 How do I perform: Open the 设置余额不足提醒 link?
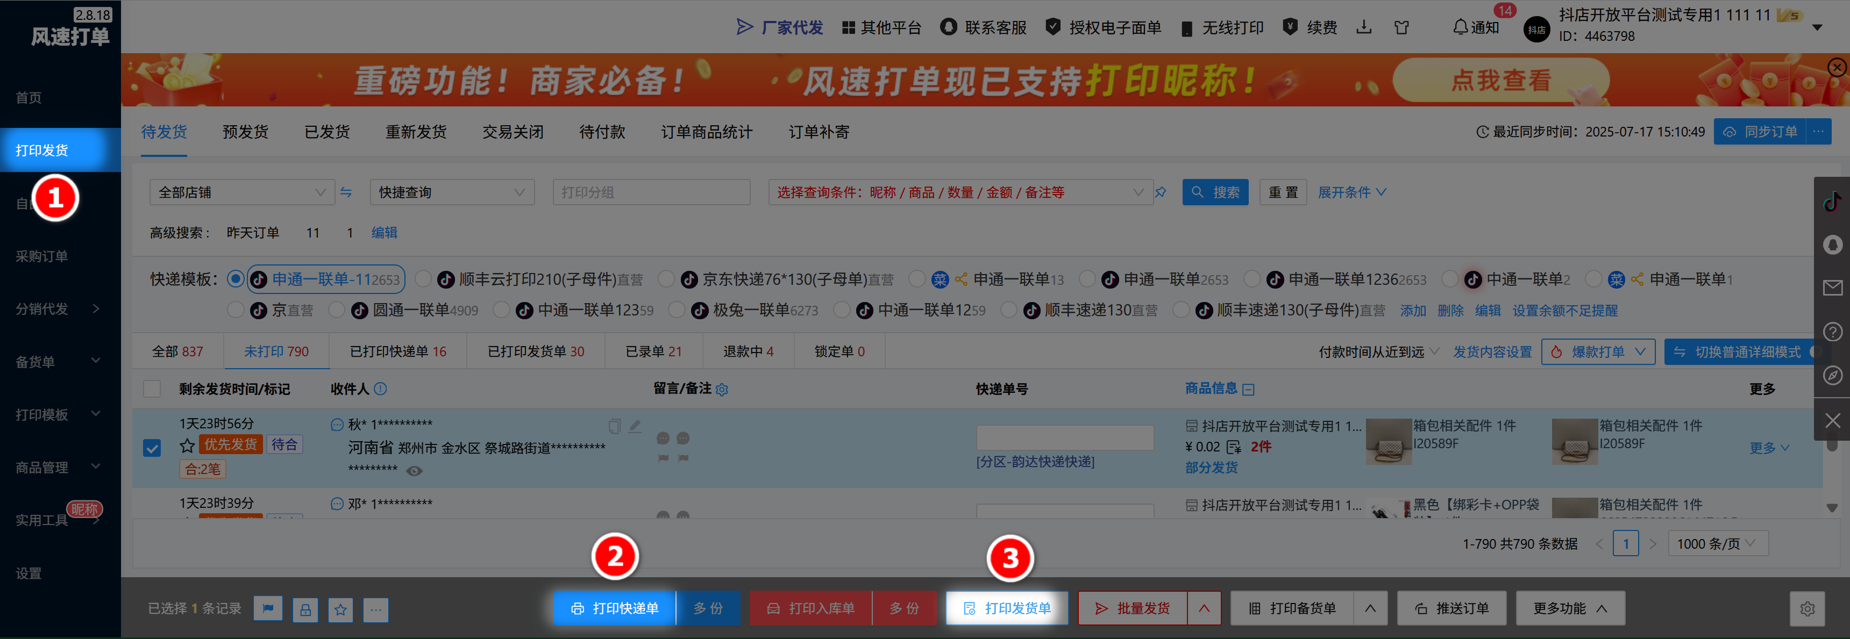(x=1565, y=310)
